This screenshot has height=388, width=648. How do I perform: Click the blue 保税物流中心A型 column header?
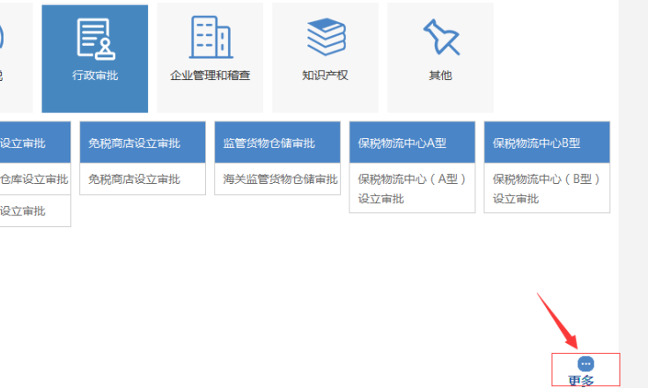click(412, 143)
